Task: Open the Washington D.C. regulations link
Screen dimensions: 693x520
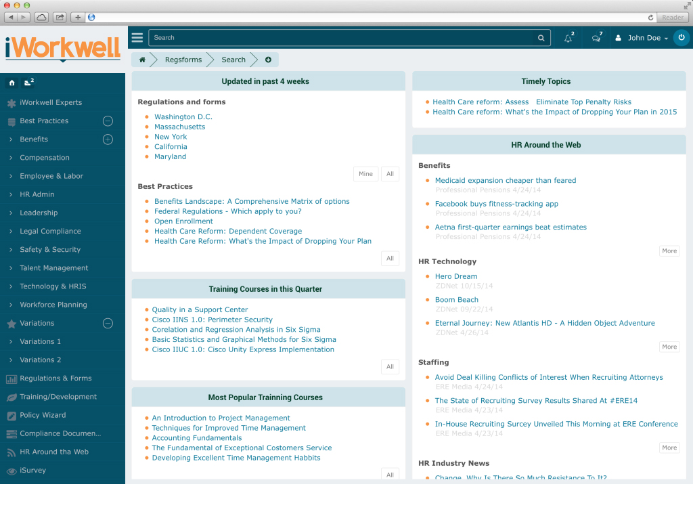Action: click(183, 117)
